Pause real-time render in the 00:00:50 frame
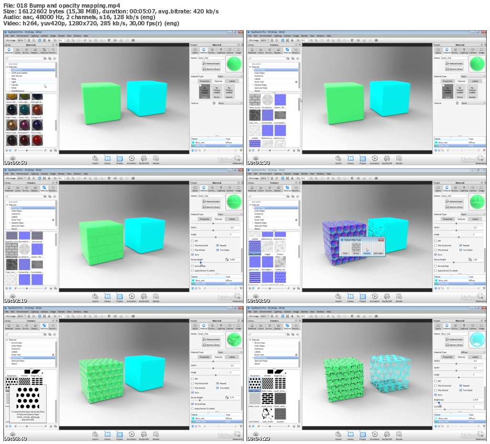Viewport: 490px width, 444px height. [x=29, y=40]
